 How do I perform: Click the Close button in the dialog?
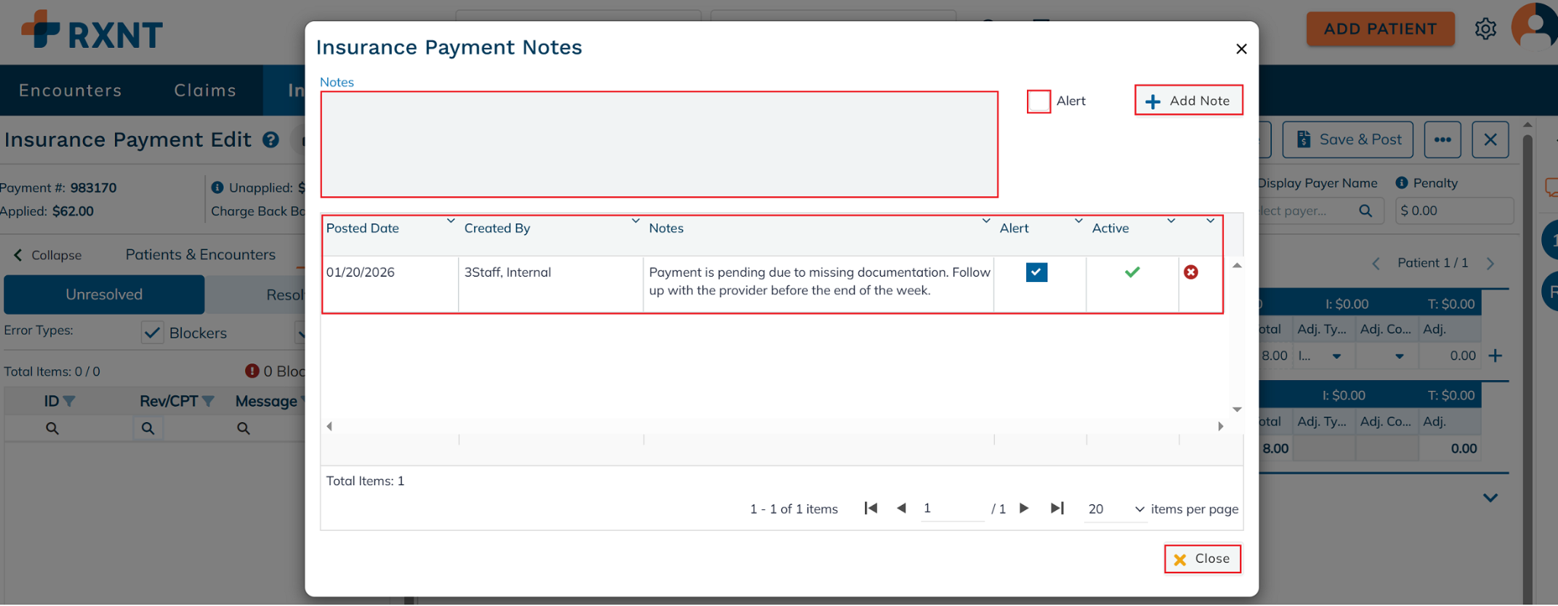(x=1202, y=559)
